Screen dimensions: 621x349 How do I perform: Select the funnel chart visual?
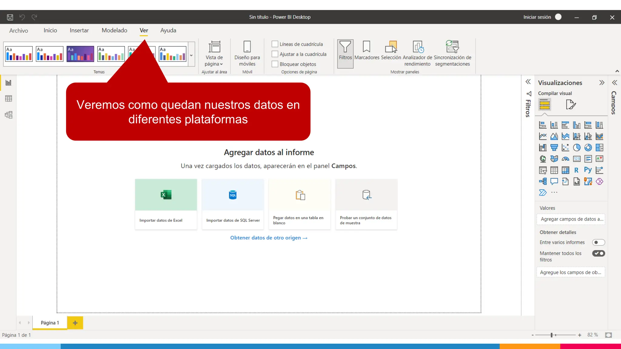[554, 148]
